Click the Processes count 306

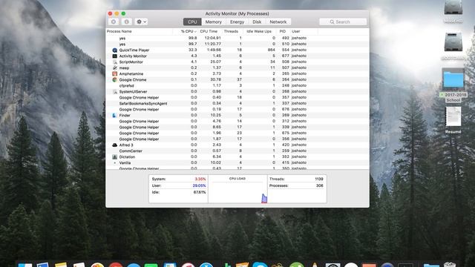pyautogui.click(x=320, y=185)
